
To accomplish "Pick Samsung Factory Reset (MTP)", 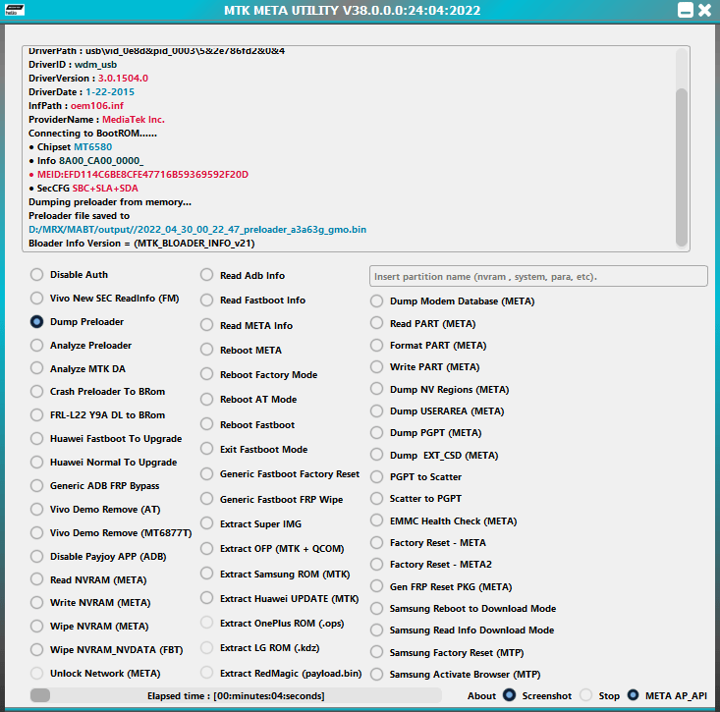I will (x=377, y=653).
